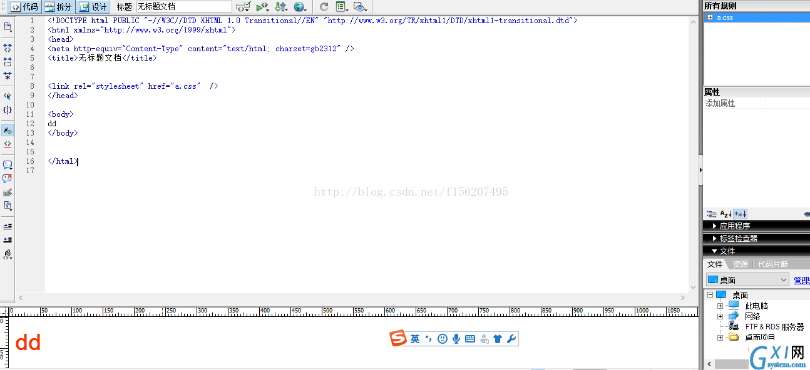Click the Sogou microphone voice input icon
Image resolution: width=810 pixels, height=370 pixels.
(456, 339)
